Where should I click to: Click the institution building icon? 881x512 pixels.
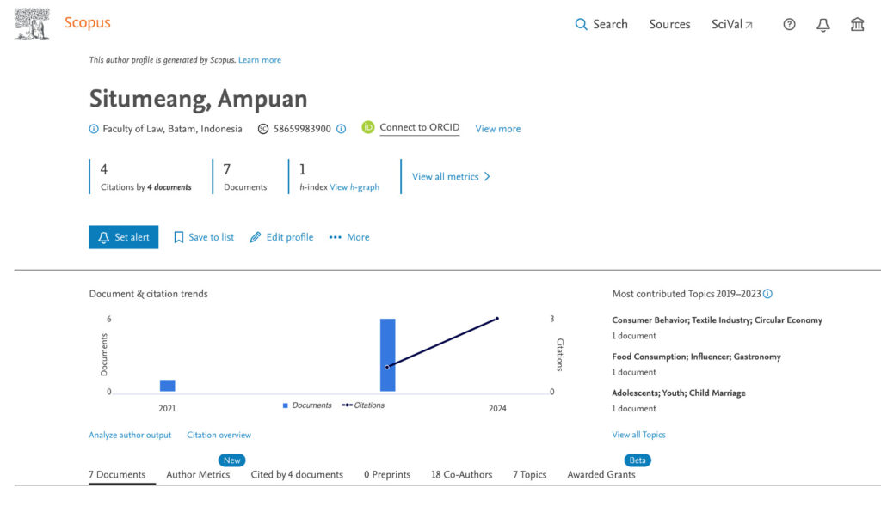pyautogui.click(x=857, y=24)
